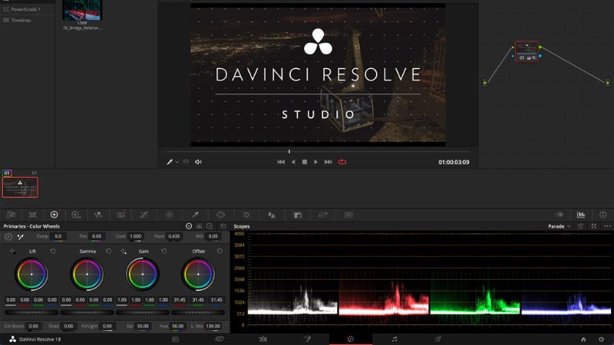Select corrector node 01 in node editor
Viewport: 614px width, 345px height.
click(x=527, y=51)
